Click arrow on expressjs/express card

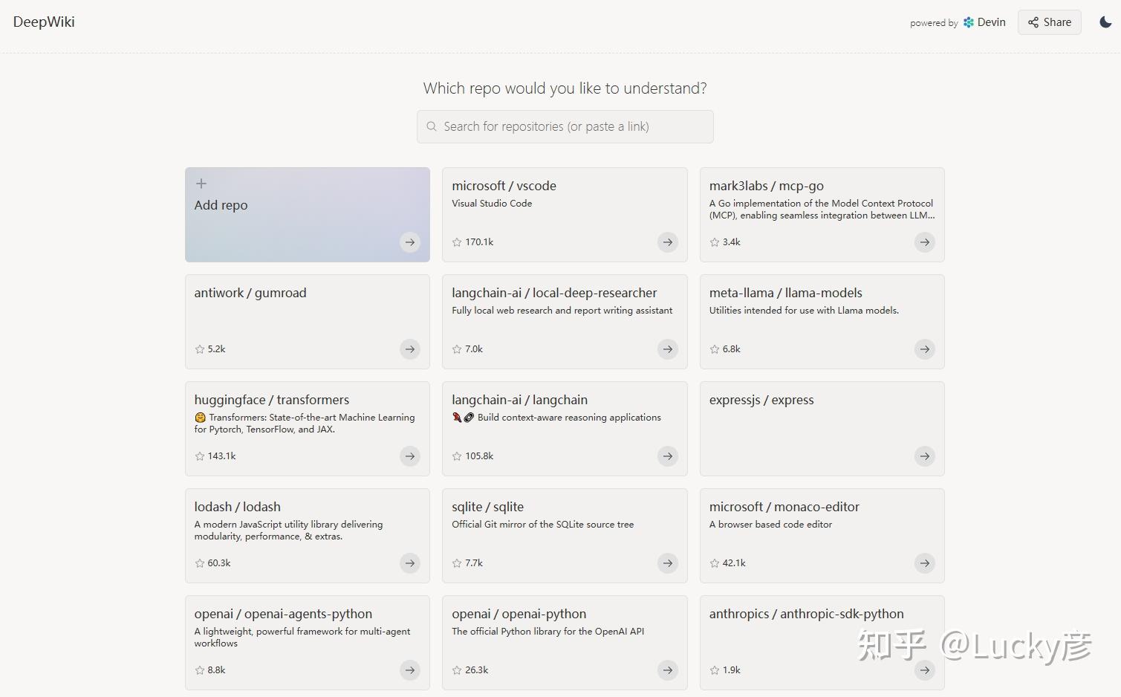924,456
